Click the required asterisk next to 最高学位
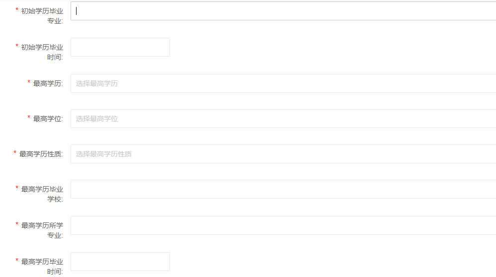Viewport: 496px width, 277px height. 29,118
